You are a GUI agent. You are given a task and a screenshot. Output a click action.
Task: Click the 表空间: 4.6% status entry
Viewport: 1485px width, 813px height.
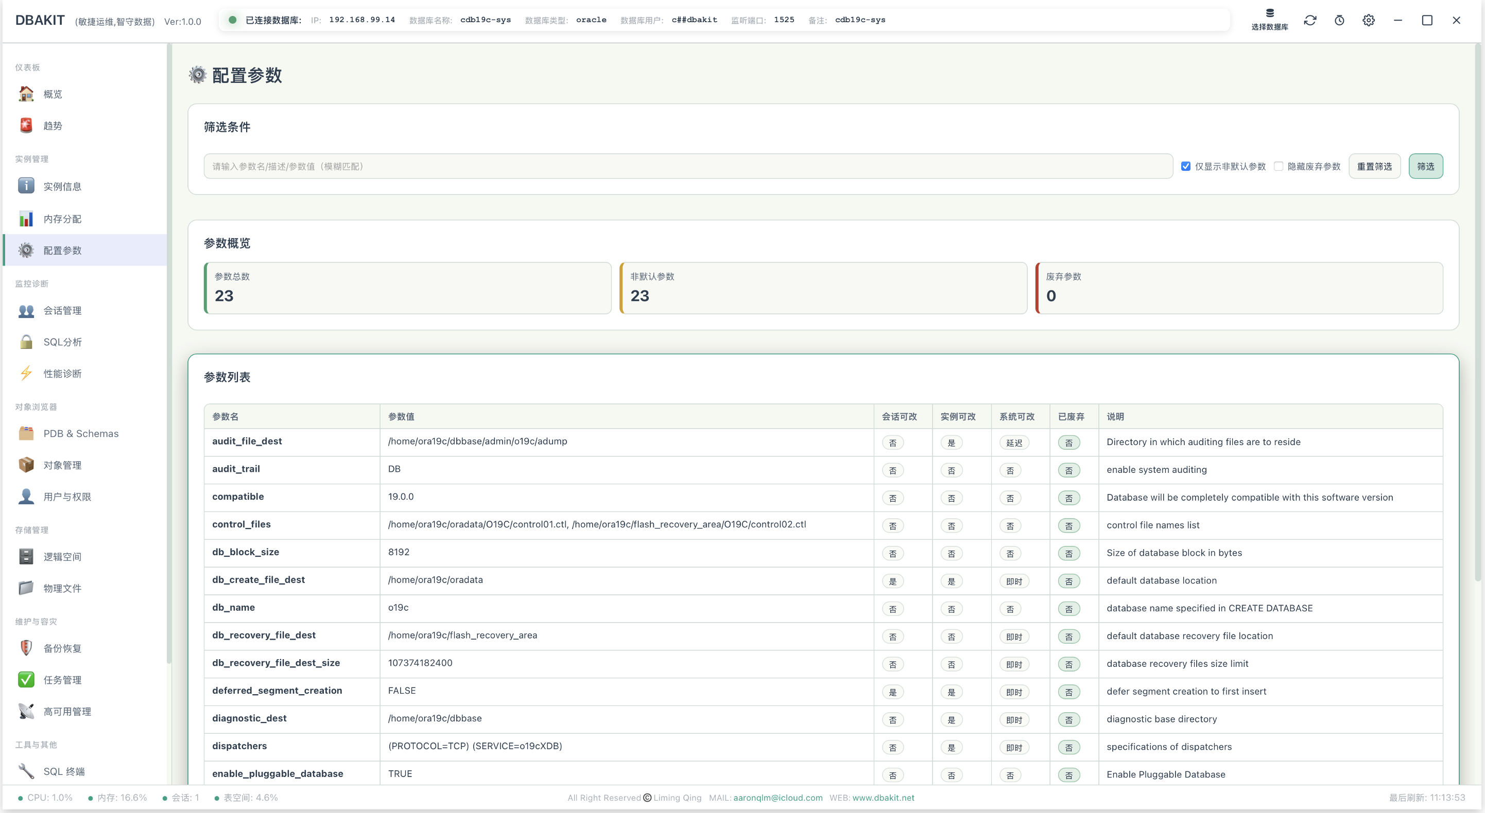click(246, 798)
